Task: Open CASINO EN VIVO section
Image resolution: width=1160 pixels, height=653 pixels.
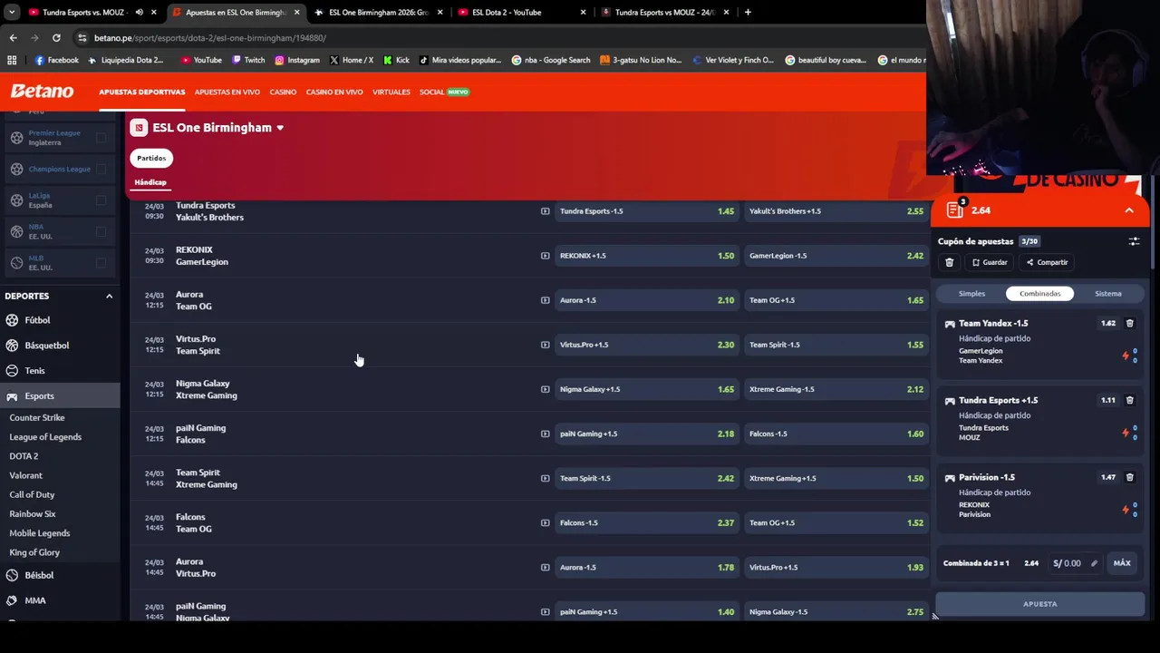Action: [334, 92]
